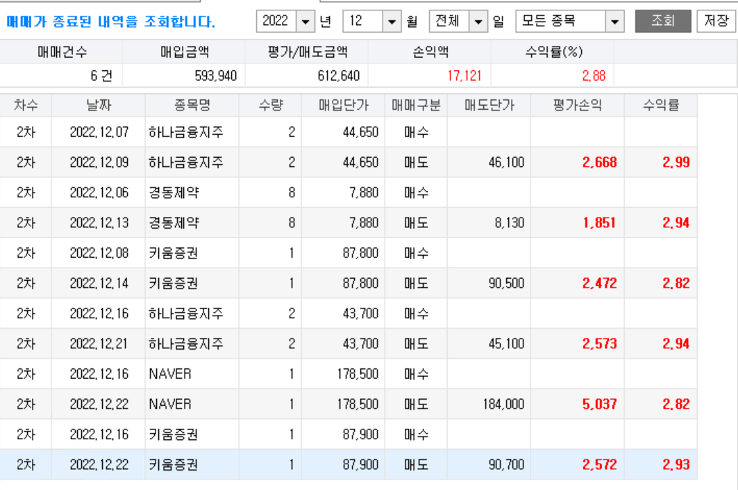Click the 조회 query button
The image size is (738, 490).
pos(664,22)
